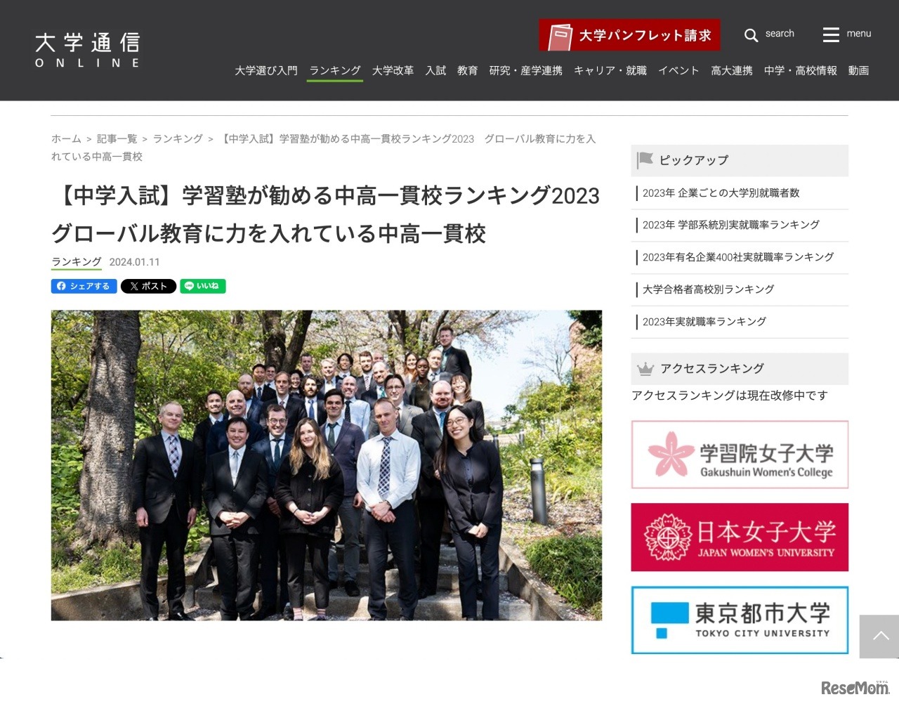Share article via Facebook シェアする button

click(84, 286)
